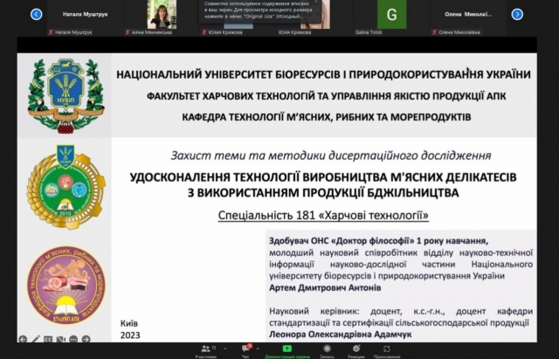Select Galina Tolok green avatar tile
Screen dimensions: 559x359
click(x=392, y=14)
